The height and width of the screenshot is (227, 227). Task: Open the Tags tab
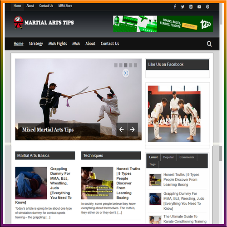point(152,164)
